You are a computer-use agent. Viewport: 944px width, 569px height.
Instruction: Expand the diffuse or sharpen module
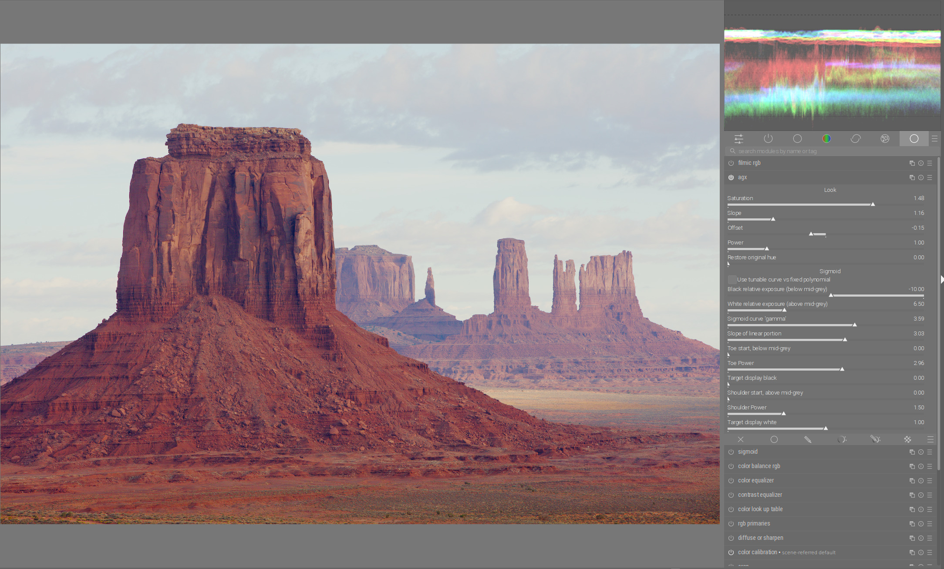click(x=760, y=538)
